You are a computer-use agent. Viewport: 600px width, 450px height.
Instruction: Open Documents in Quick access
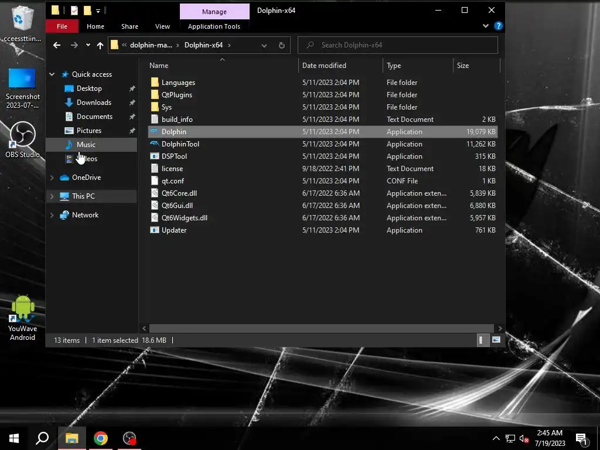tap(94, 117)
